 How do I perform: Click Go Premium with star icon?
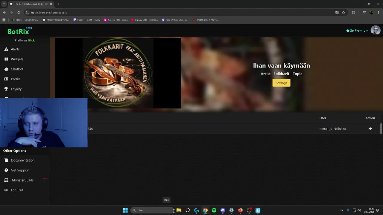click(x=357, y=30)
